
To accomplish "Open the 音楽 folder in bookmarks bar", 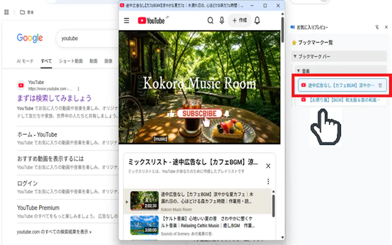I will [27, 12].
